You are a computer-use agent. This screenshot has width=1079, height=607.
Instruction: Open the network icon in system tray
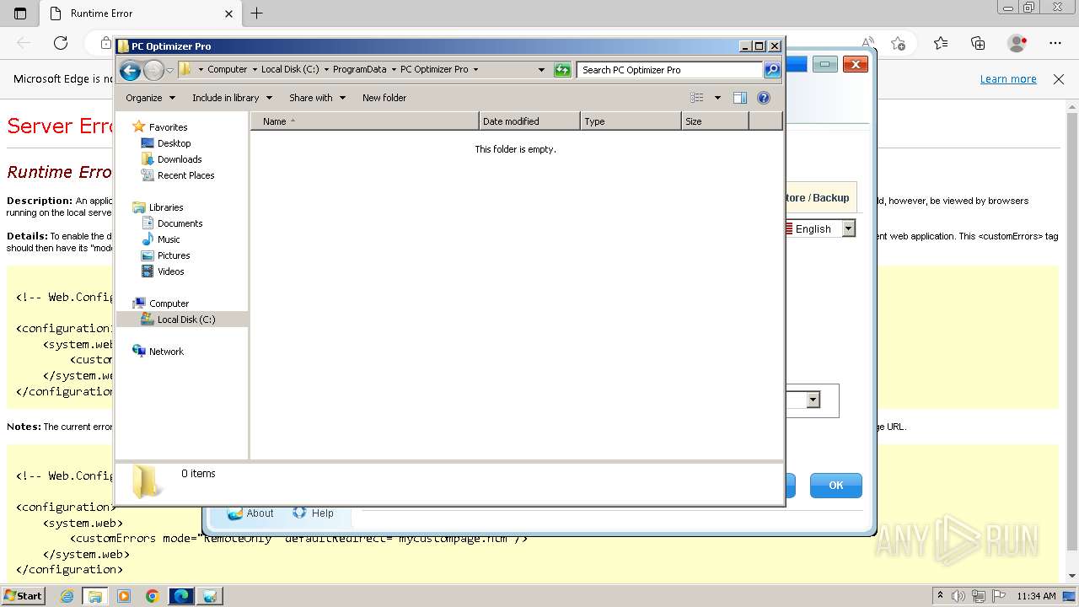(979, 596)
